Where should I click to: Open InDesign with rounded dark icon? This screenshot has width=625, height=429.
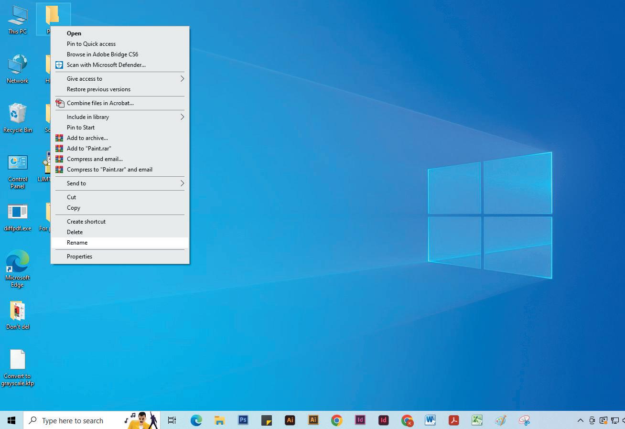pos(383,420)
